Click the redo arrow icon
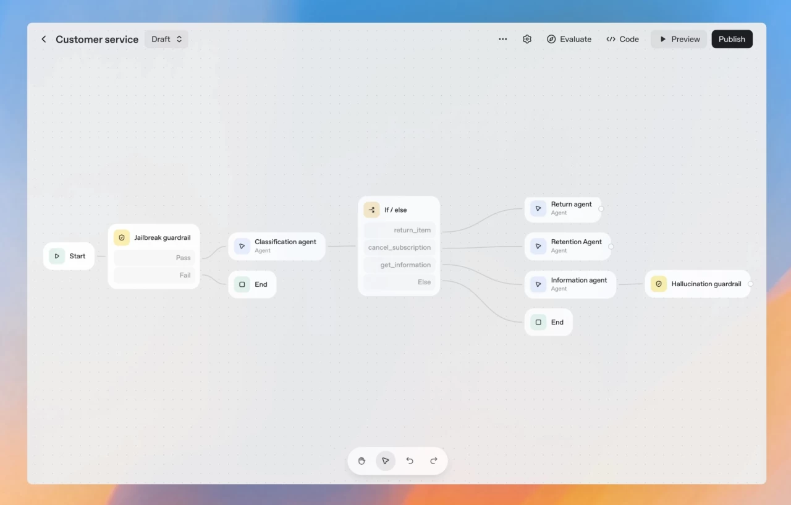Image resolution: width=791 pixels, height=505 pixels. [433, 460]
